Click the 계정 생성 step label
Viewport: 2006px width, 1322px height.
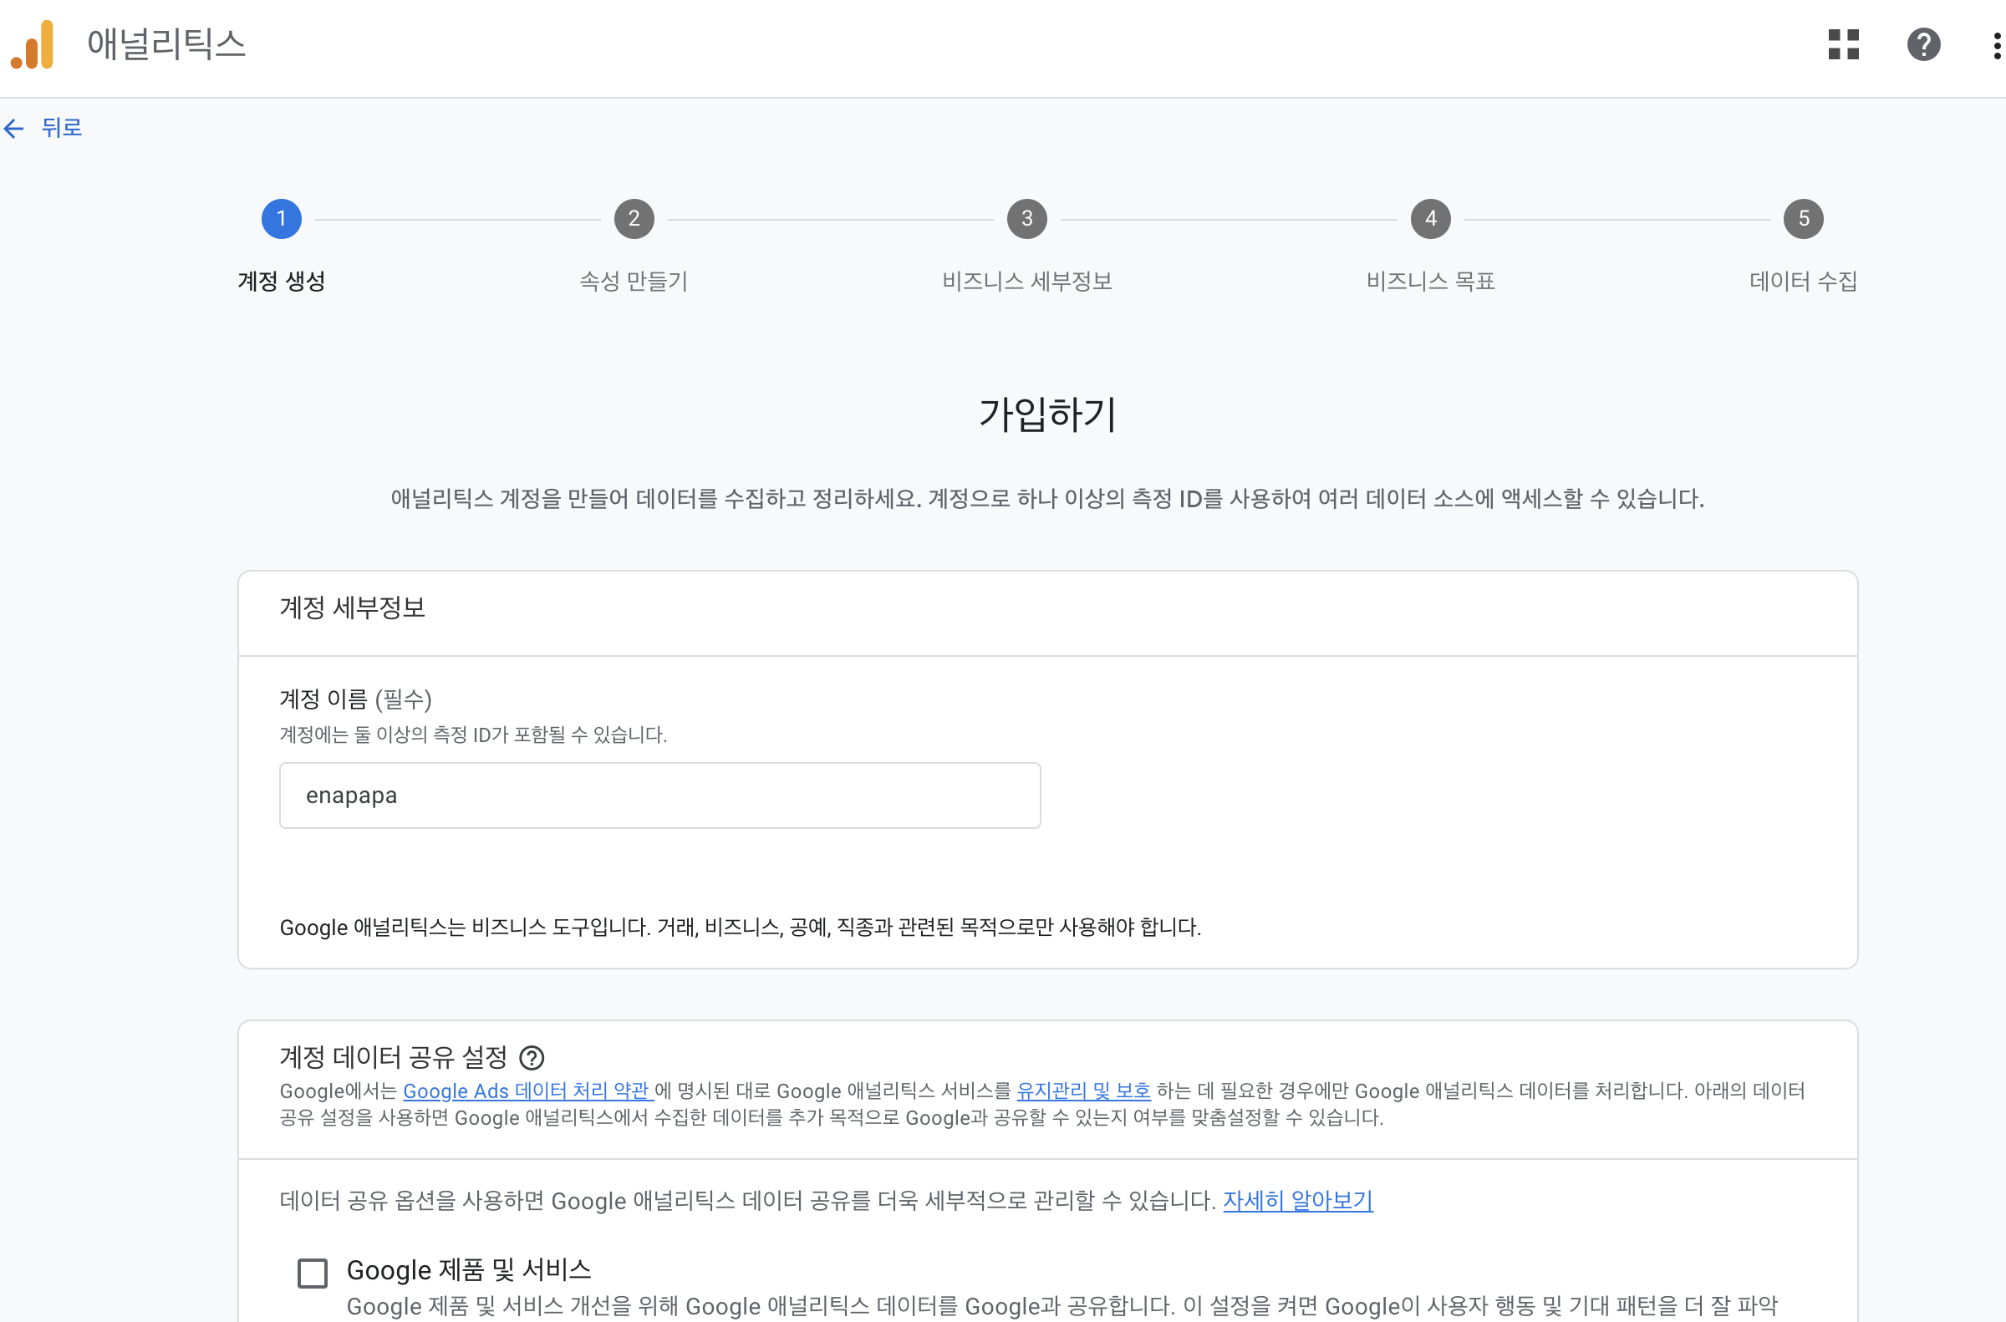pyautogui.click(x=282, y=281)
